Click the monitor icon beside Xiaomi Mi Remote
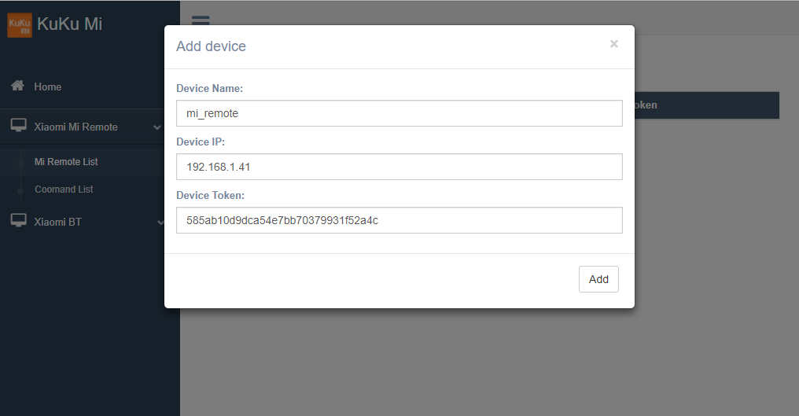This screenshot has height=416, width=799. (18, 126)
